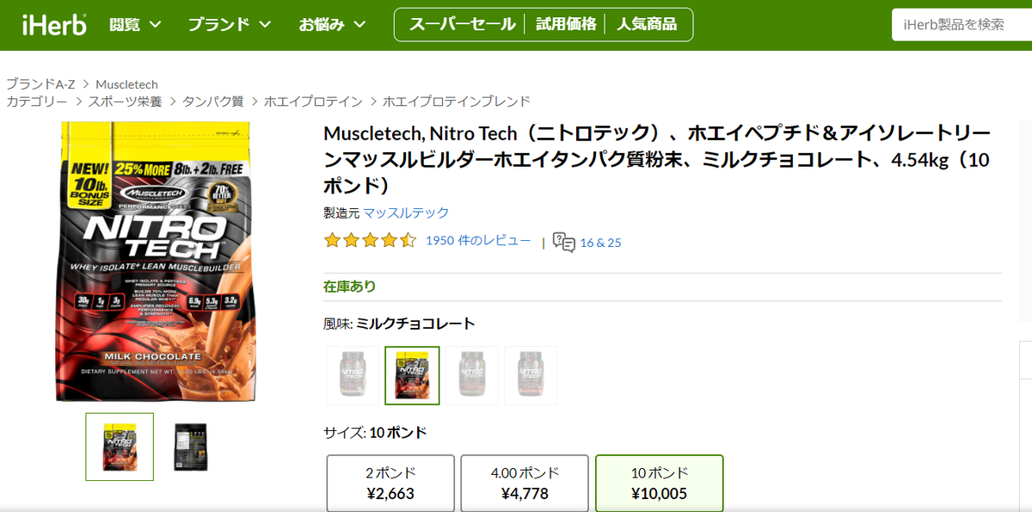Expand the 閲覧 dropdown menu

(x=136, y=24)
